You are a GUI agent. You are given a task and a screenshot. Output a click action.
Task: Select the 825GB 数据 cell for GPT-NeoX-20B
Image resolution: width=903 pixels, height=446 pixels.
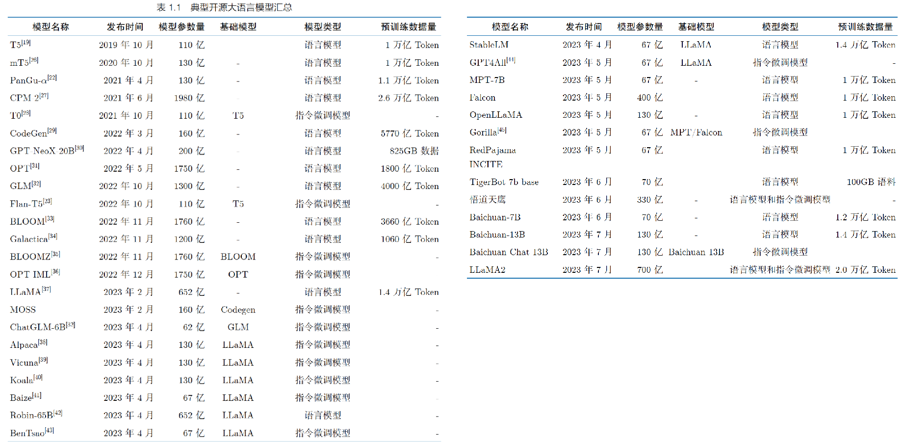[x=413, y=151]
